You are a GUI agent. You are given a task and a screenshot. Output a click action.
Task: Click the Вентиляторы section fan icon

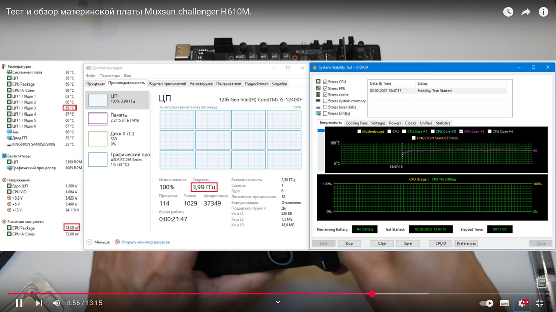pyautogui.click(x=4, y=156)
